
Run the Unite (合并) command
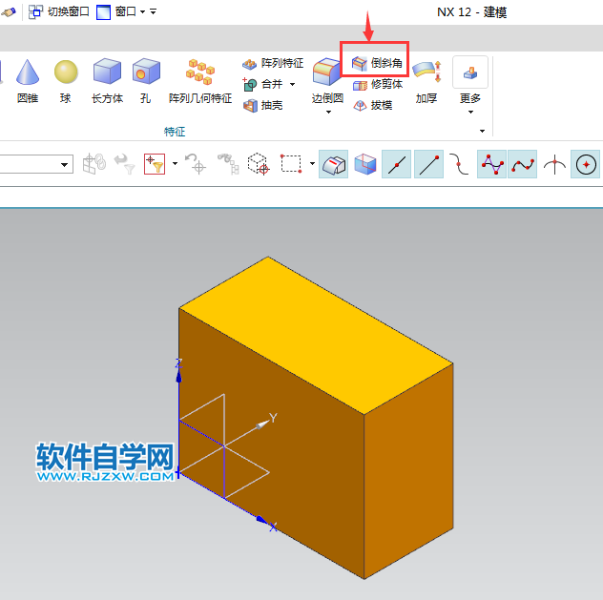pyautogui.click(x=263, y=84)
